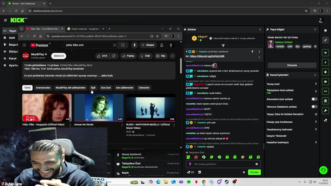The height and width of the screenshot is (186, 331).
Task: Clear the YouTube search box text
Action: 115,45
